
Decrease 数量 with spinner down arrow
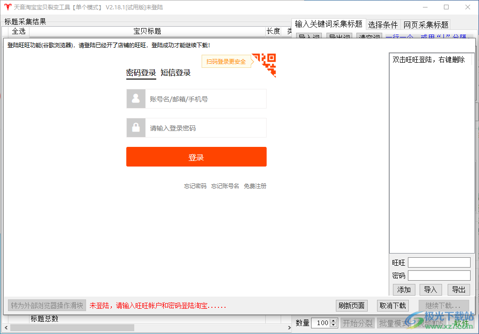[x=334, y=325]
